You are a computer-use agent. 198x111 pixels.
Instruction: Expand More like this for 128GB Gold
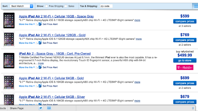point(27,43)
